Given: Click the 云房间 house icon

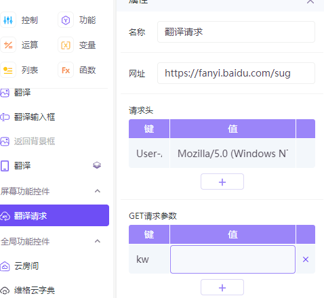Looking at the screenshot, I should (x=5, y=266).
